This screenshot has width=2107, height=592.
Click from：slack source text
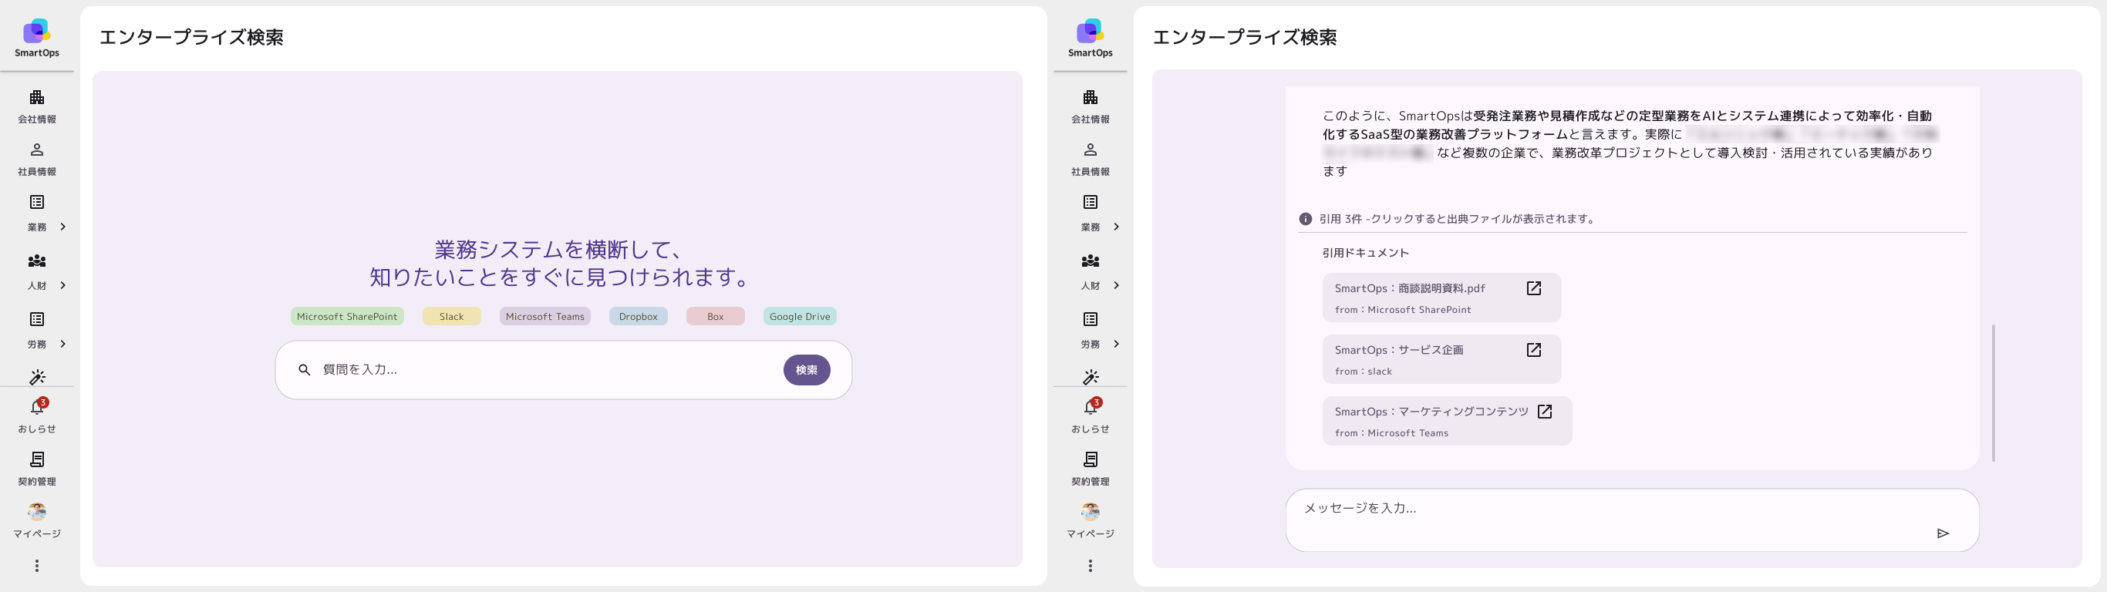[1364, 372]
